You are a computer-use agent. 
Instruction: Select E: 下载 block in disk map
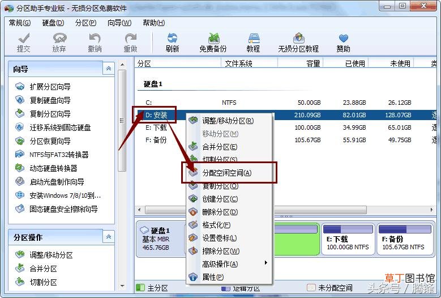[x=348, y=239]
